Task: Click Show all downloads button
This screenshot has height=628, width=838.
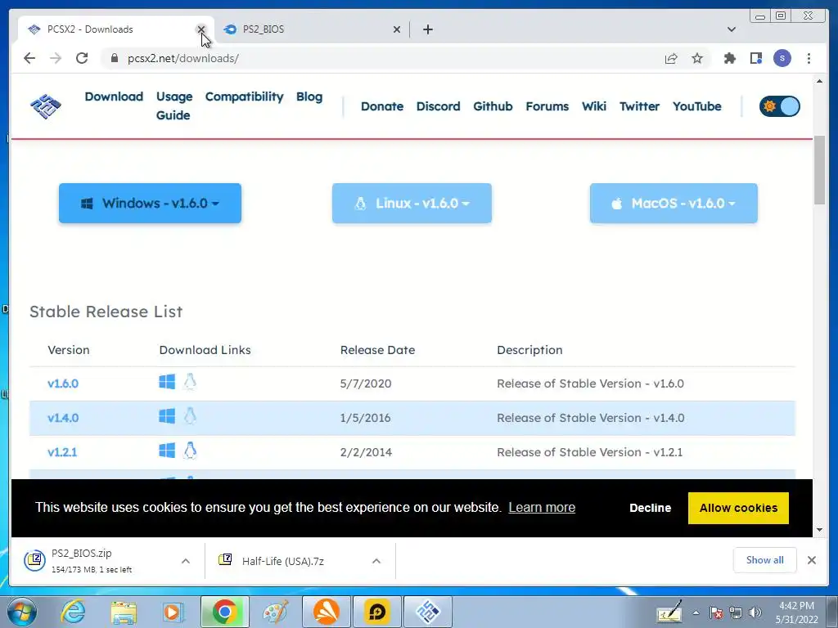Action: (x=765, y=560)
